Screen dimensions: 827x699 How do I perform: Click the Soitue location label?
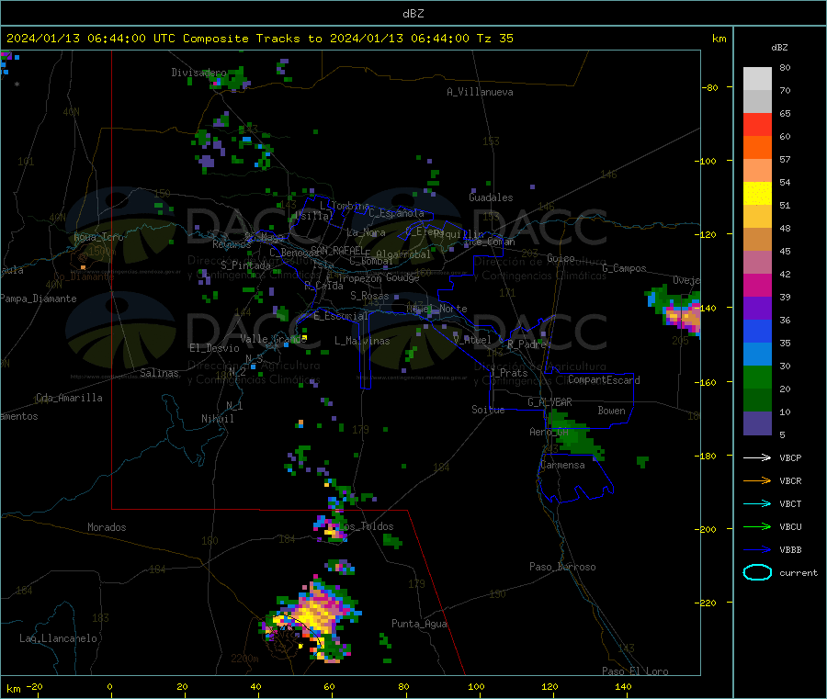coord(488,410)
